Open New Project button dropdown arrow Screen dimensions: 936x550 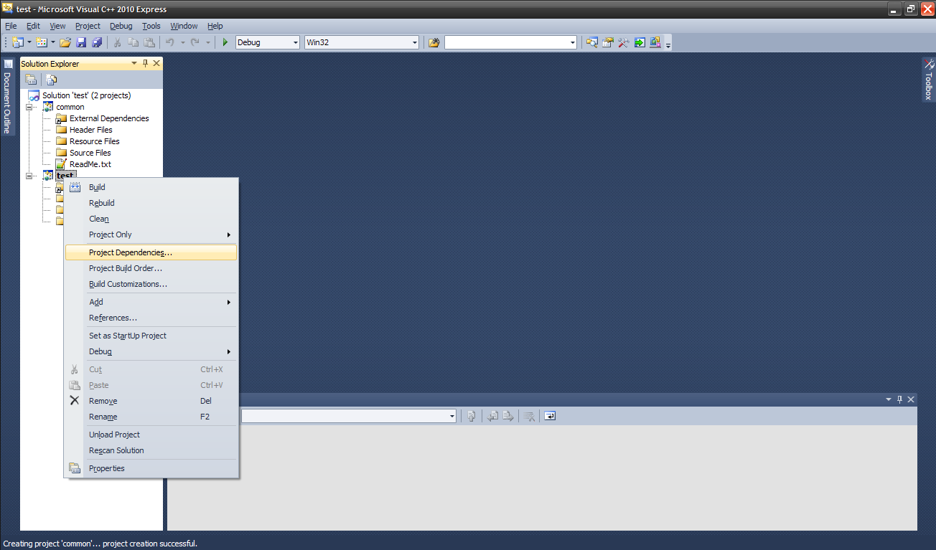click(x=29, y=42)
